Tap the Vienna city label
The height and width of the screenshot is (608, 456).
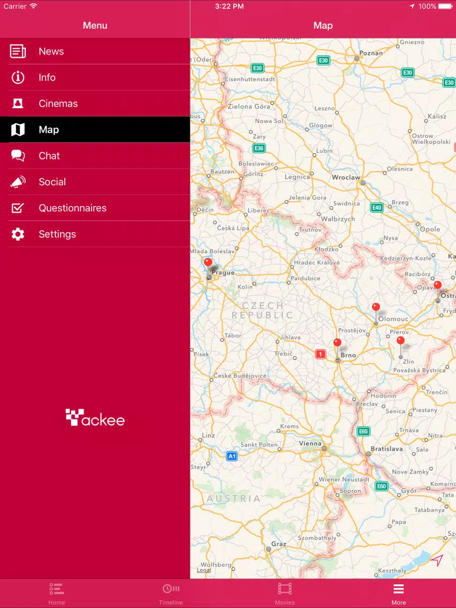click(x=310, y=443)
